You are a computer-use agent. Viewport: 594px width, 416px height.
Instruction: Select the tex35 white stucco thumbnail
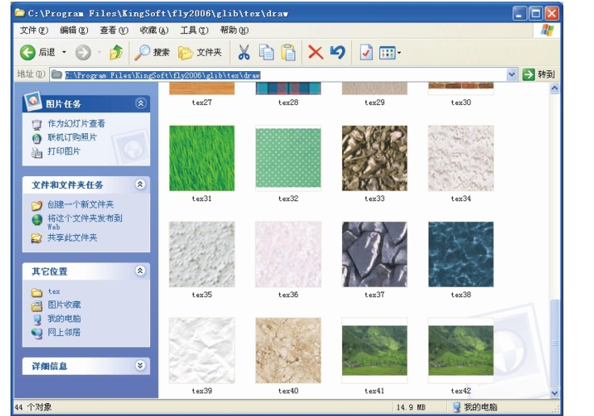click(202, 254)
